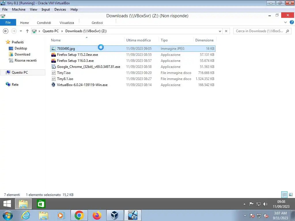Click the guest network tray icon
This screenshot has height=221, width=295.
[258, 204]
